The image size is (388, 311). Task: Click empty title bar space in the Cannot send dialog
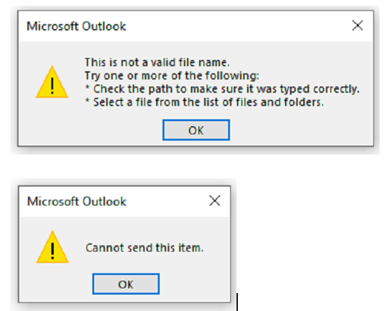[x=168, y=202]
